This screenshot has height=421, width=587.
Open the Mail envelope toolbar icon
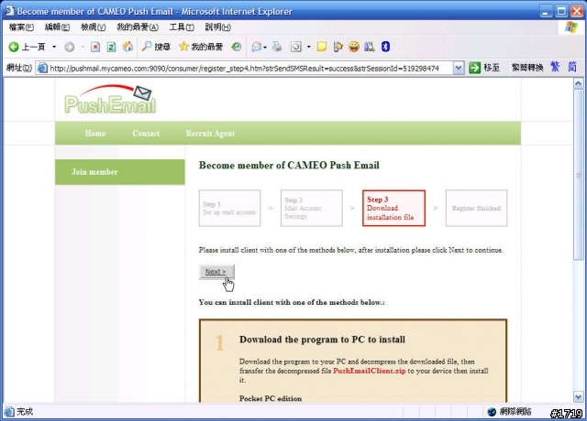pos(257,47)
